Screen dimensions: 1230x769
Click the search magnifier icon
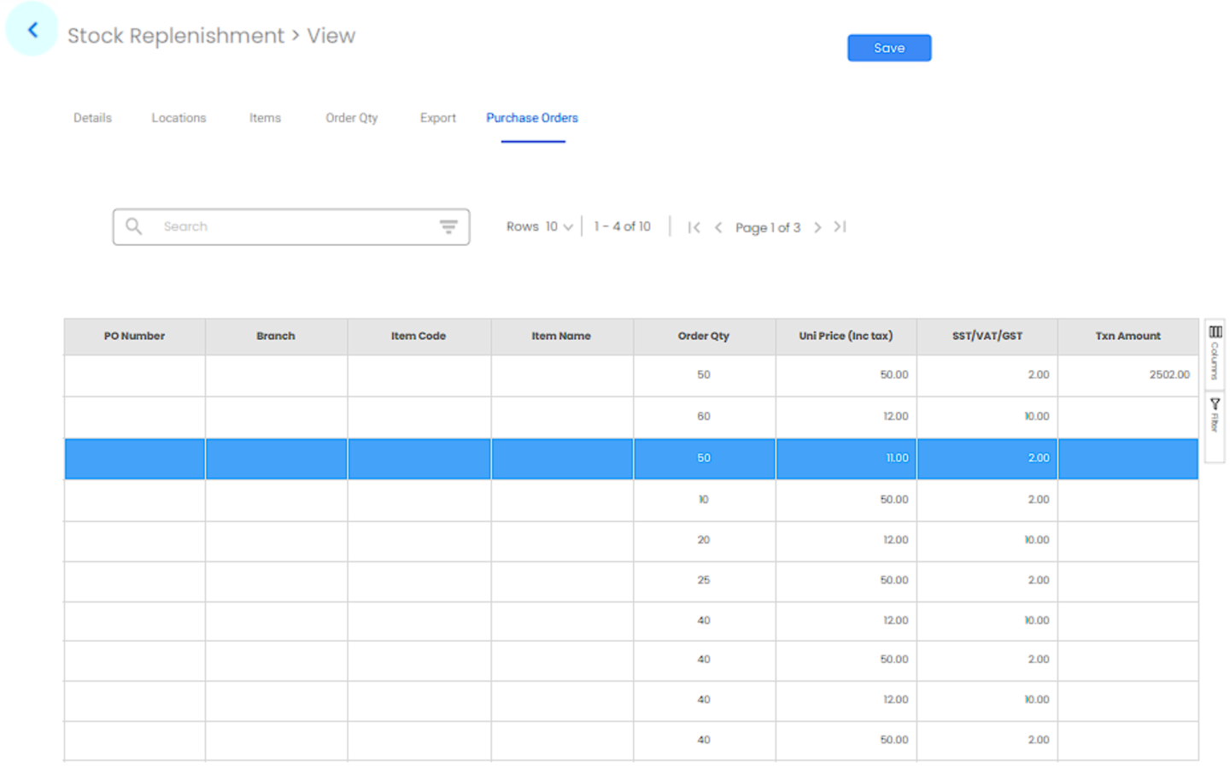pos(134,226)
